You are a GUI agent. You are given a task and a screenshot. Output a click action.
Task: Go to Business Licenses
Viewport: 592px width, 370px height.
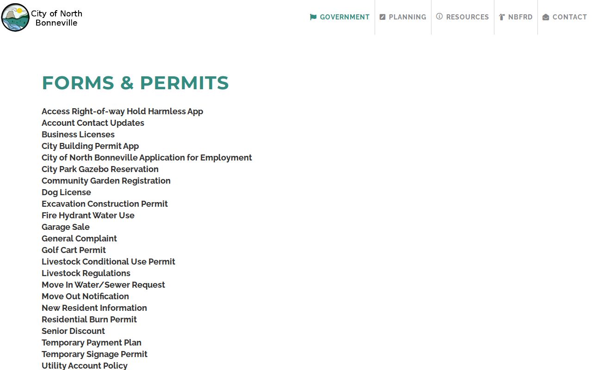point(78,135)
